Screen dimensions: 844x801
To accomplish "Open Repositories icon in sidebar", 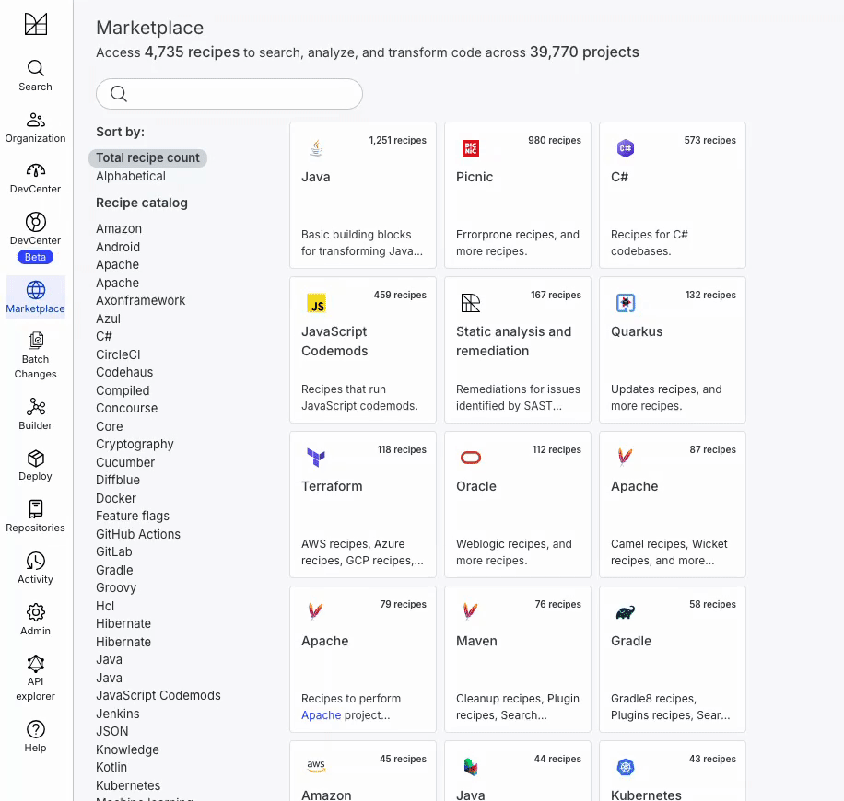I will click(x=36, y=509).
